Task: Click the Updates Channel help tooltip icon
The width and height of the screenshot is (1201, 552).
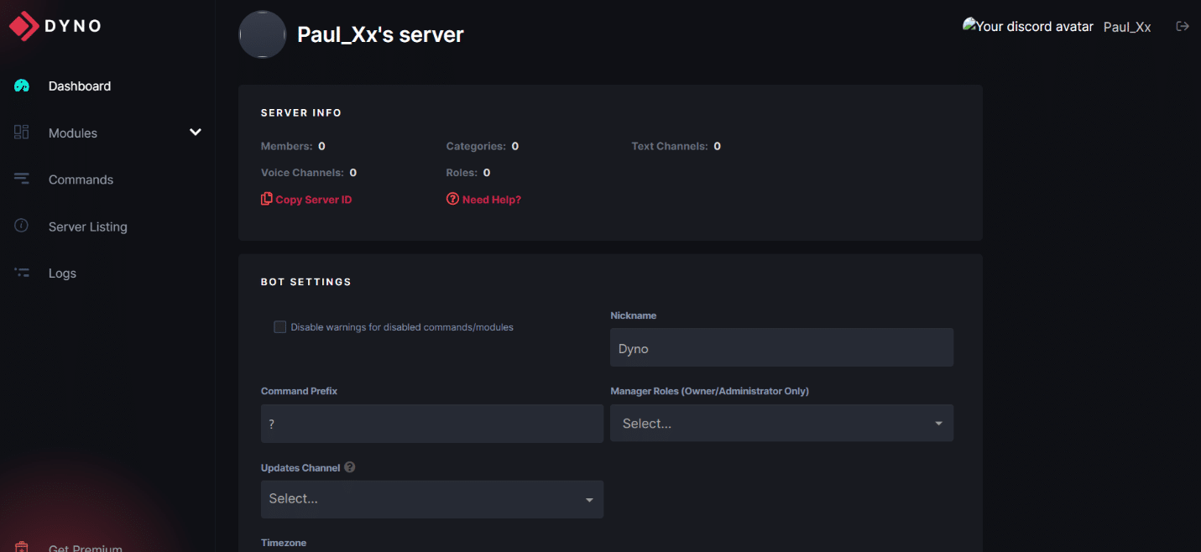Action: point(350,467)
